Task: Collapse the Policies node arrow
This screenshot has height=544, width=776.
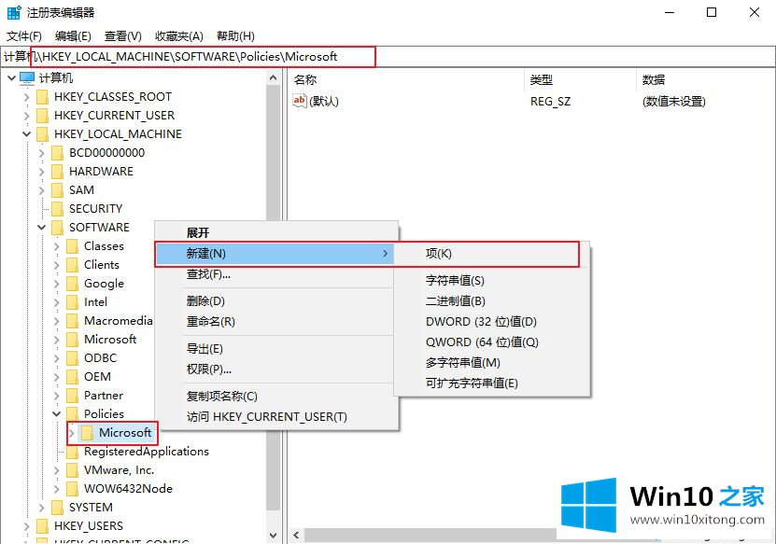Action: (x=56, y=414)
